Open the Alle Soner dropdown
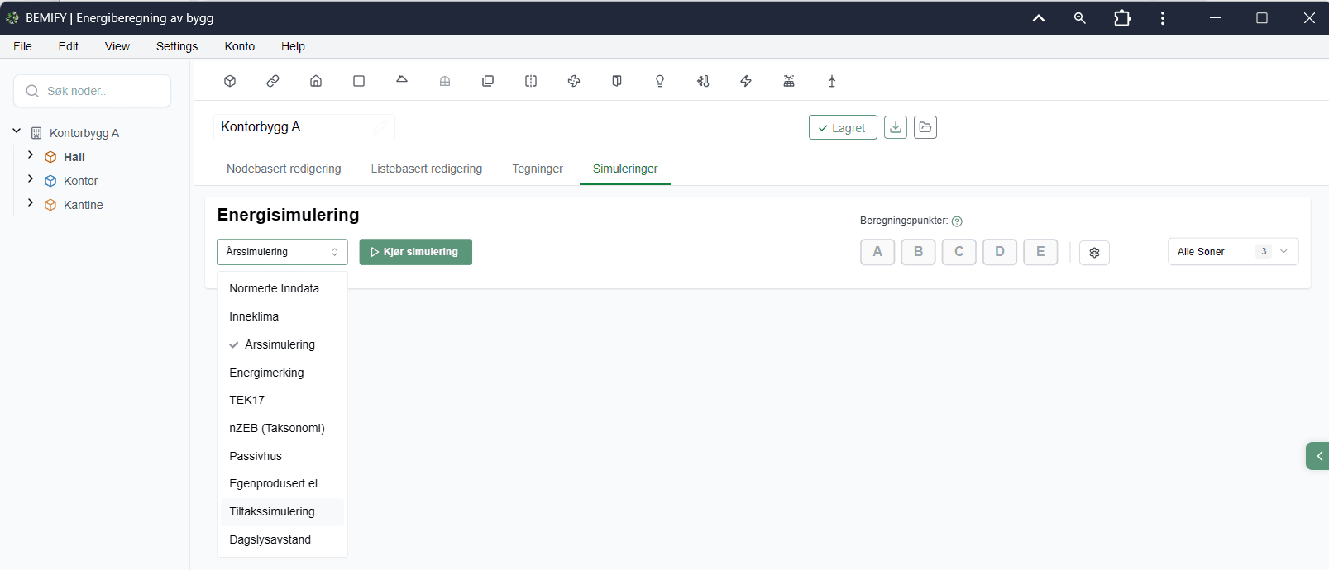 1233,252
